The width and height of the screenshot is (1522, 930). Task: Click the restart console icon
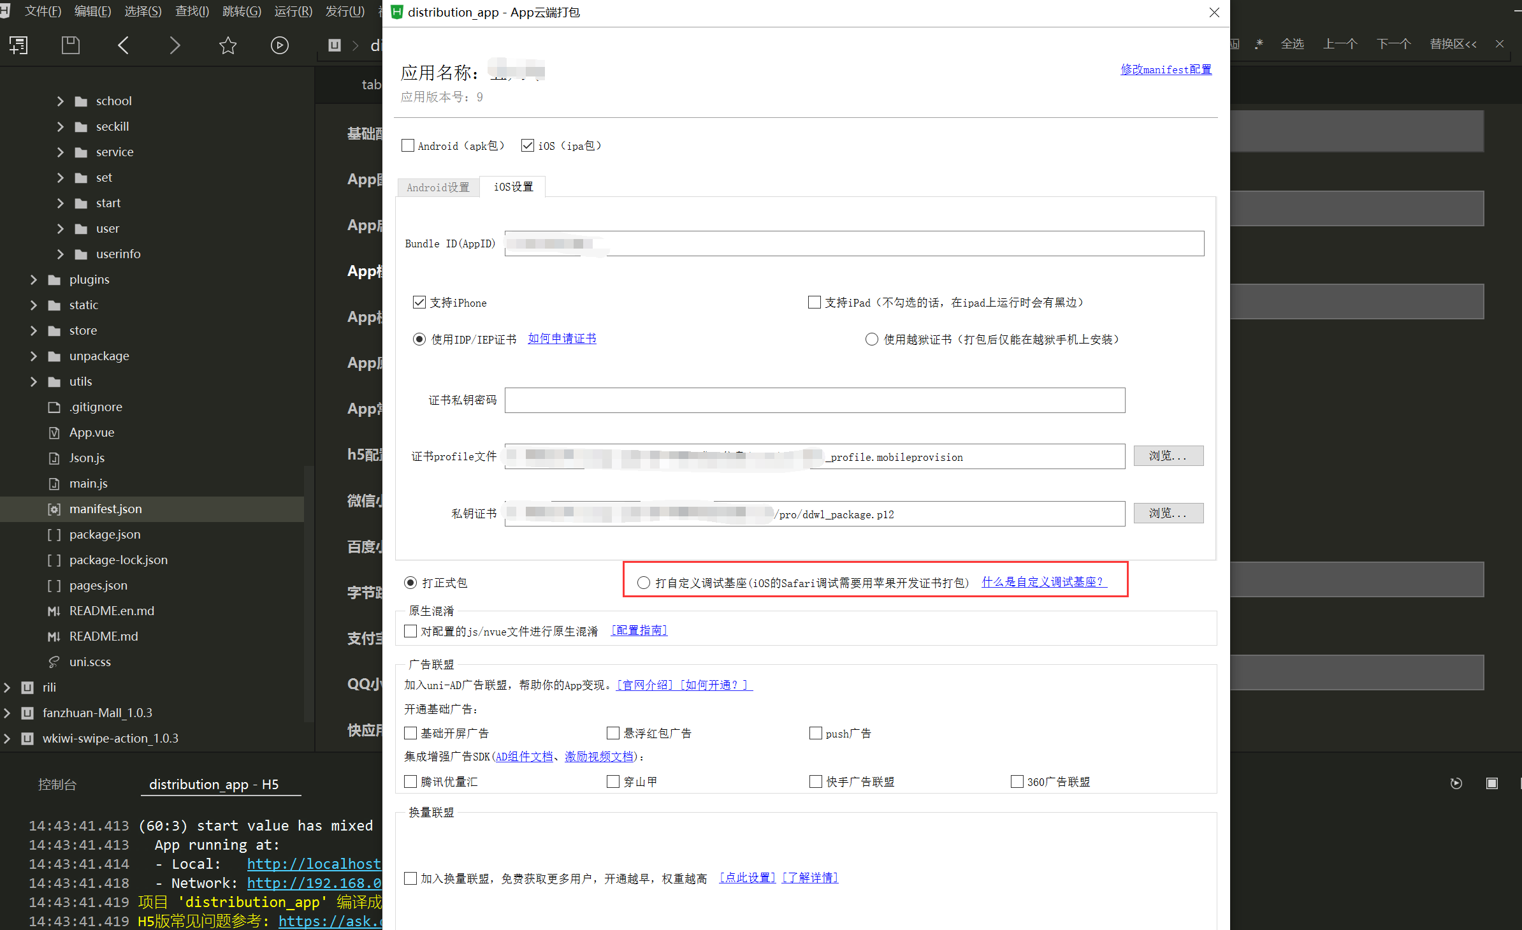[1456, 783]
